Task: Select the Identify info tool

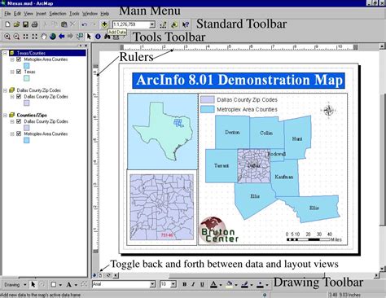Action: [98, 37]
